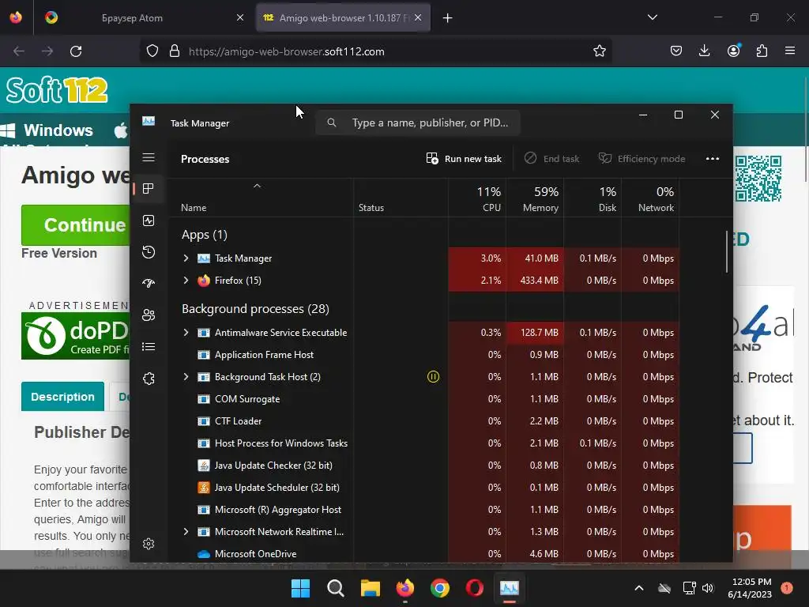Screen dimensions: 809x607
Task: Open Firefox application menu
Action: (x=790, y=51)
